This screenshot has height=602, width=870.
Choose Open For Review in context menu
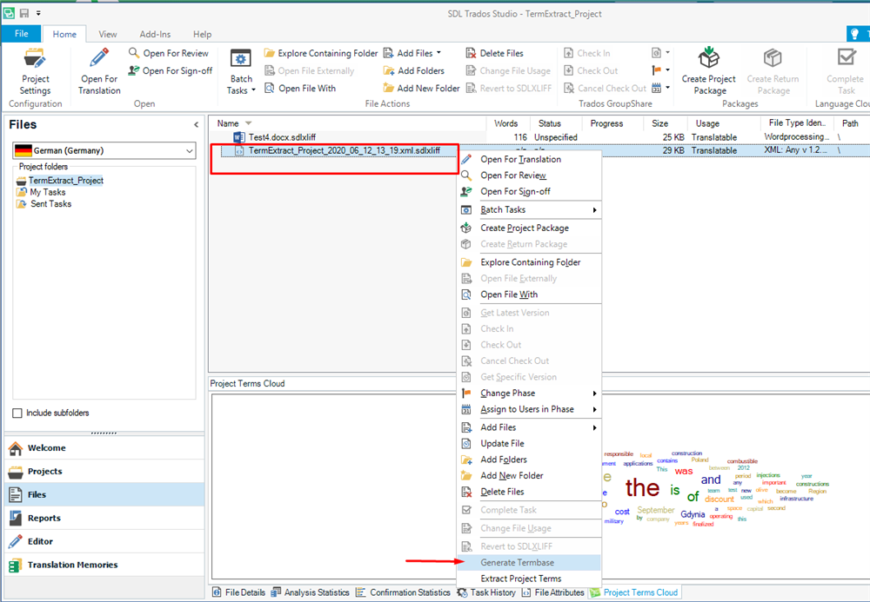pyautogui.click(x=529, y=175)
